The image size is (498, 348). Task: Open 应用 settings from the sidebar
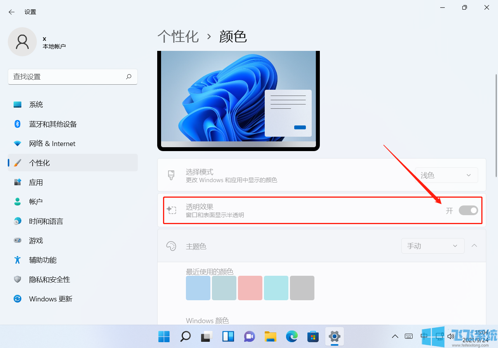[36, 182]
